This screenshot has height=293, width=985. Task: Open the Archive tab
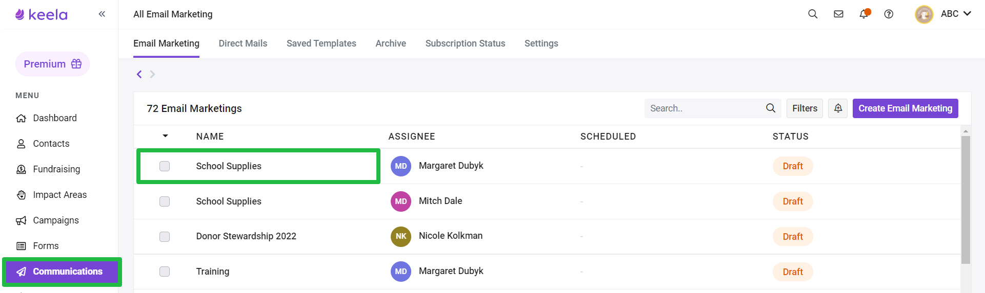(x=391, y=43)
